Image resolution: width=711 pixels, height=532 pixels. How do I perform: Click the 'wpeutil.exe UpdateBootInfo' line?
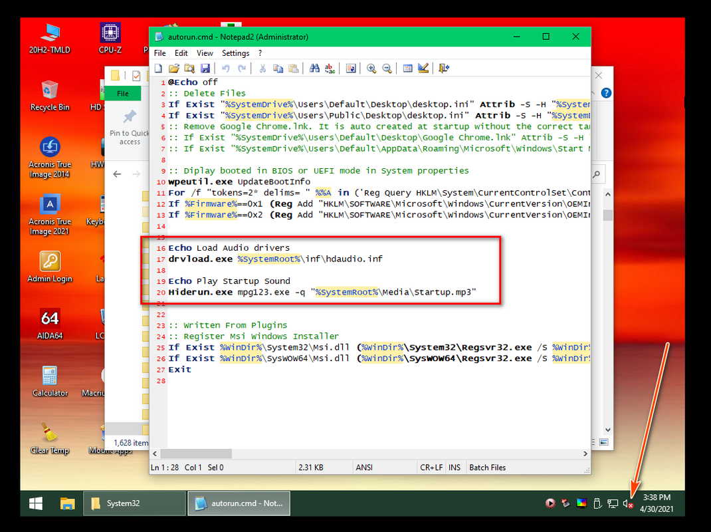tap(239, 182)
